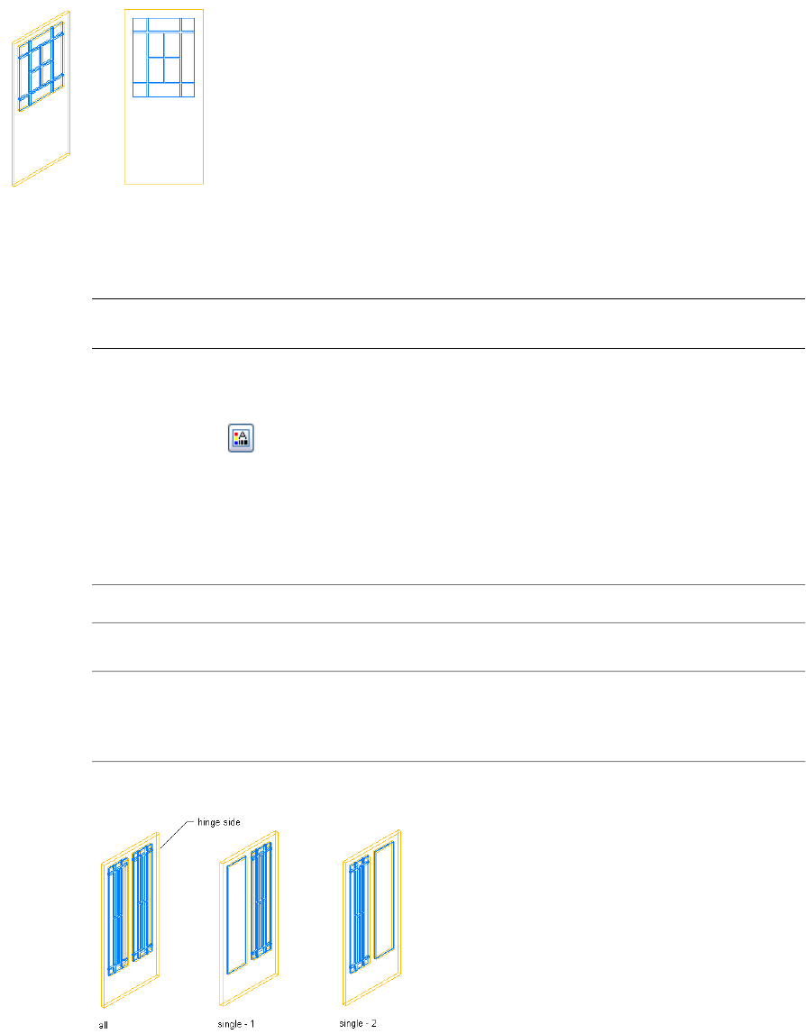Viewport: 806px width, 1034px height.
Task: Click the hinge side callout text
Action: pos(219,822)
